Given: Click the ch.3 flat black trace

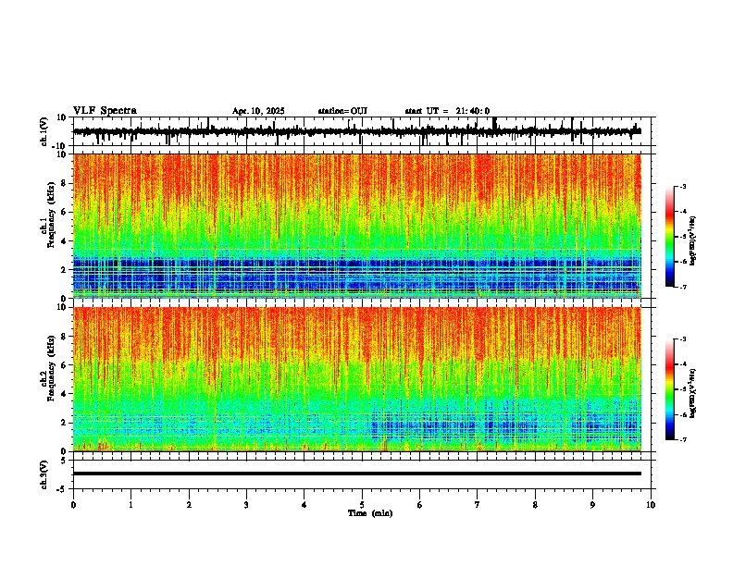Looking at the screenshot, I should click(x=357, y=474).
